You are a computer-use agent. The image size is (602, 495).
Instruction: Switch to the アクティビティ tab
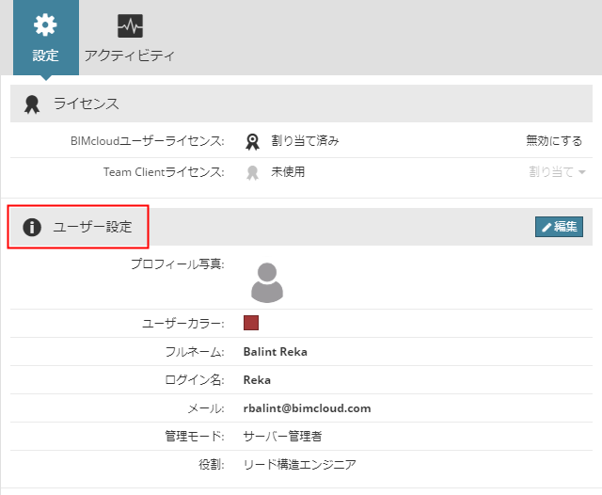[x=130, y=38]
